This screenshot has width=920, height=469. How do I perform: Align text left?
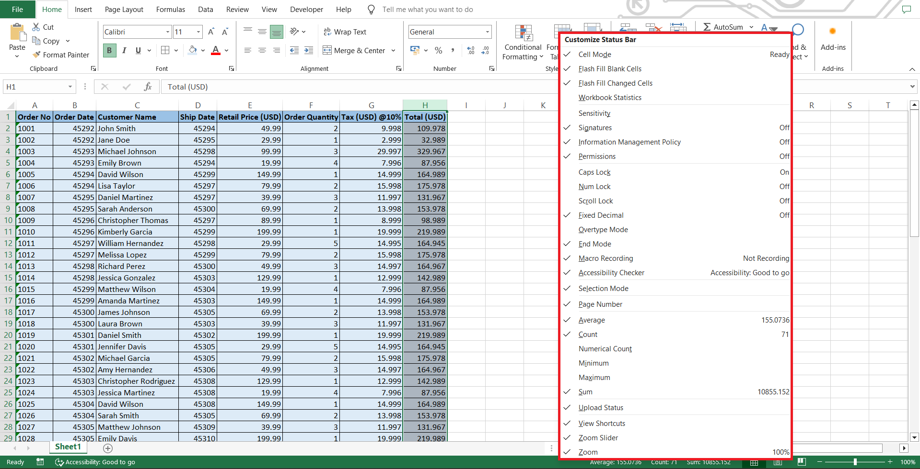248,50
